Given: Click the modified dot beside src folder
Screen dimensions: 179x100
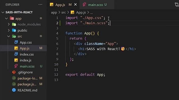Looking at the screenshot, I should click(x=41, y=36).
